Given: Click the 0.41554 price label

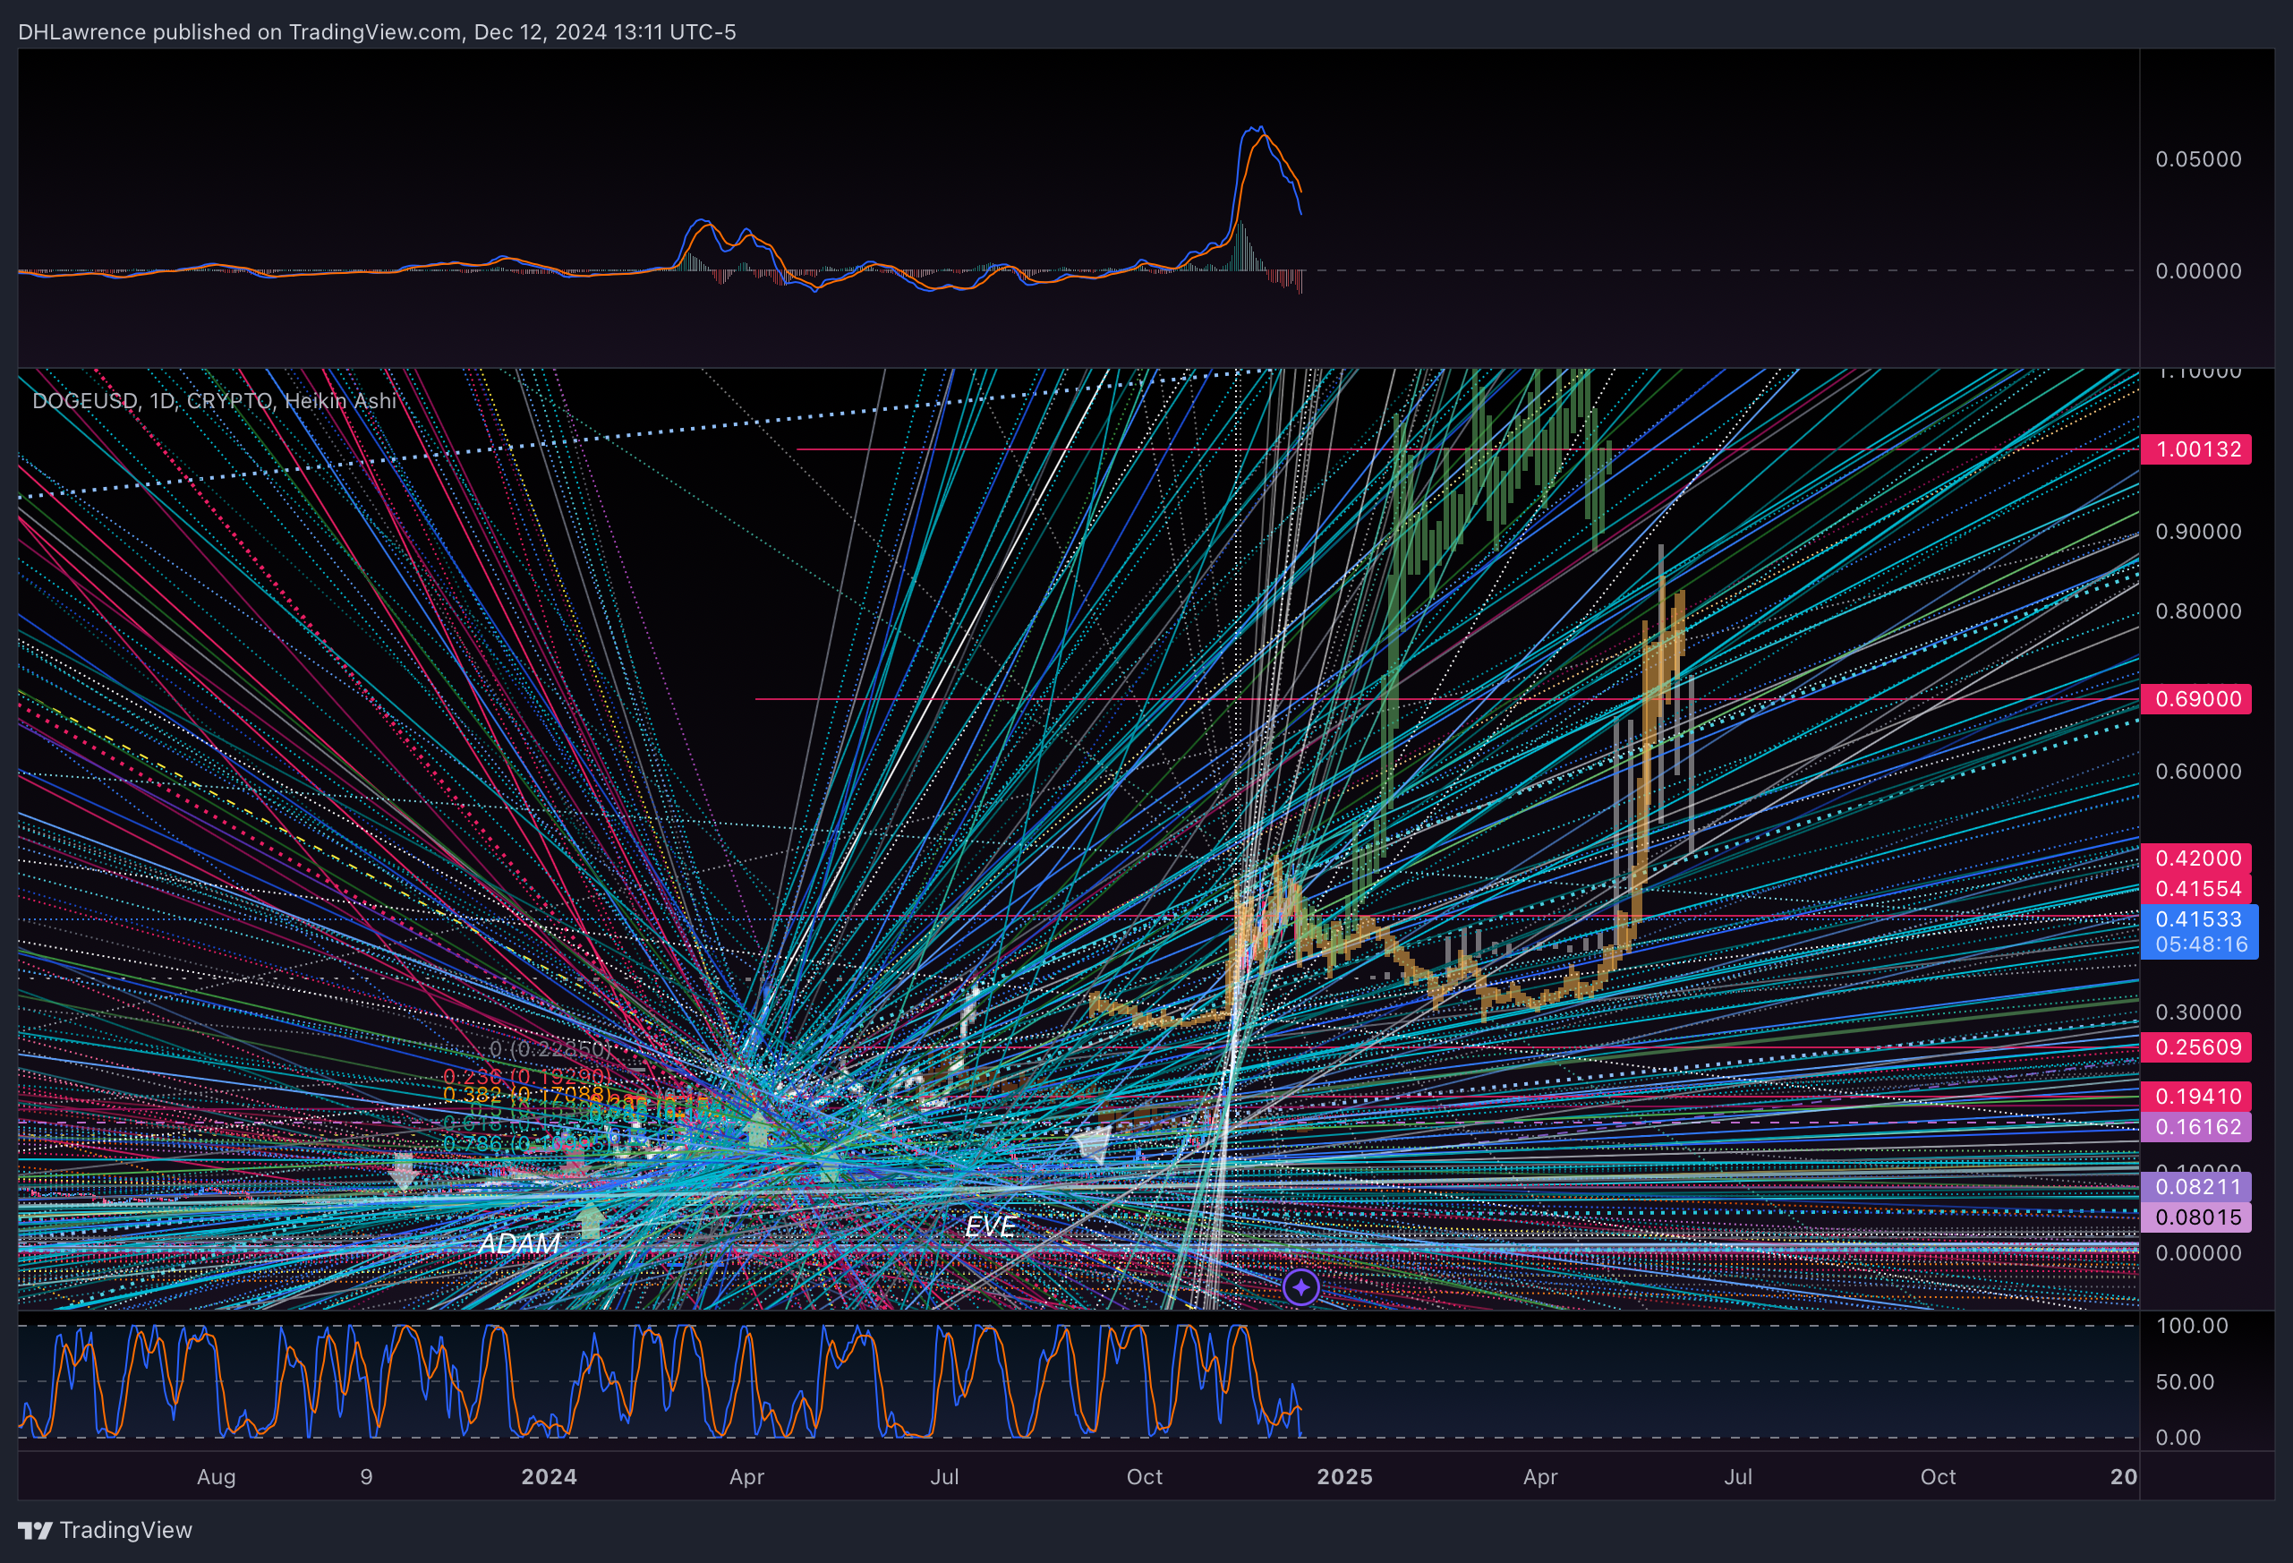Looking at the screenshot, I should click(x=2195, y=888).
